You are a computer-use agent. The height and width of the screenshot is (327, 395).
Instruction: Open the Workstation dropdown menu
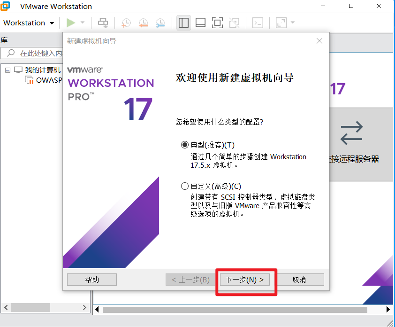coord(29,23)
